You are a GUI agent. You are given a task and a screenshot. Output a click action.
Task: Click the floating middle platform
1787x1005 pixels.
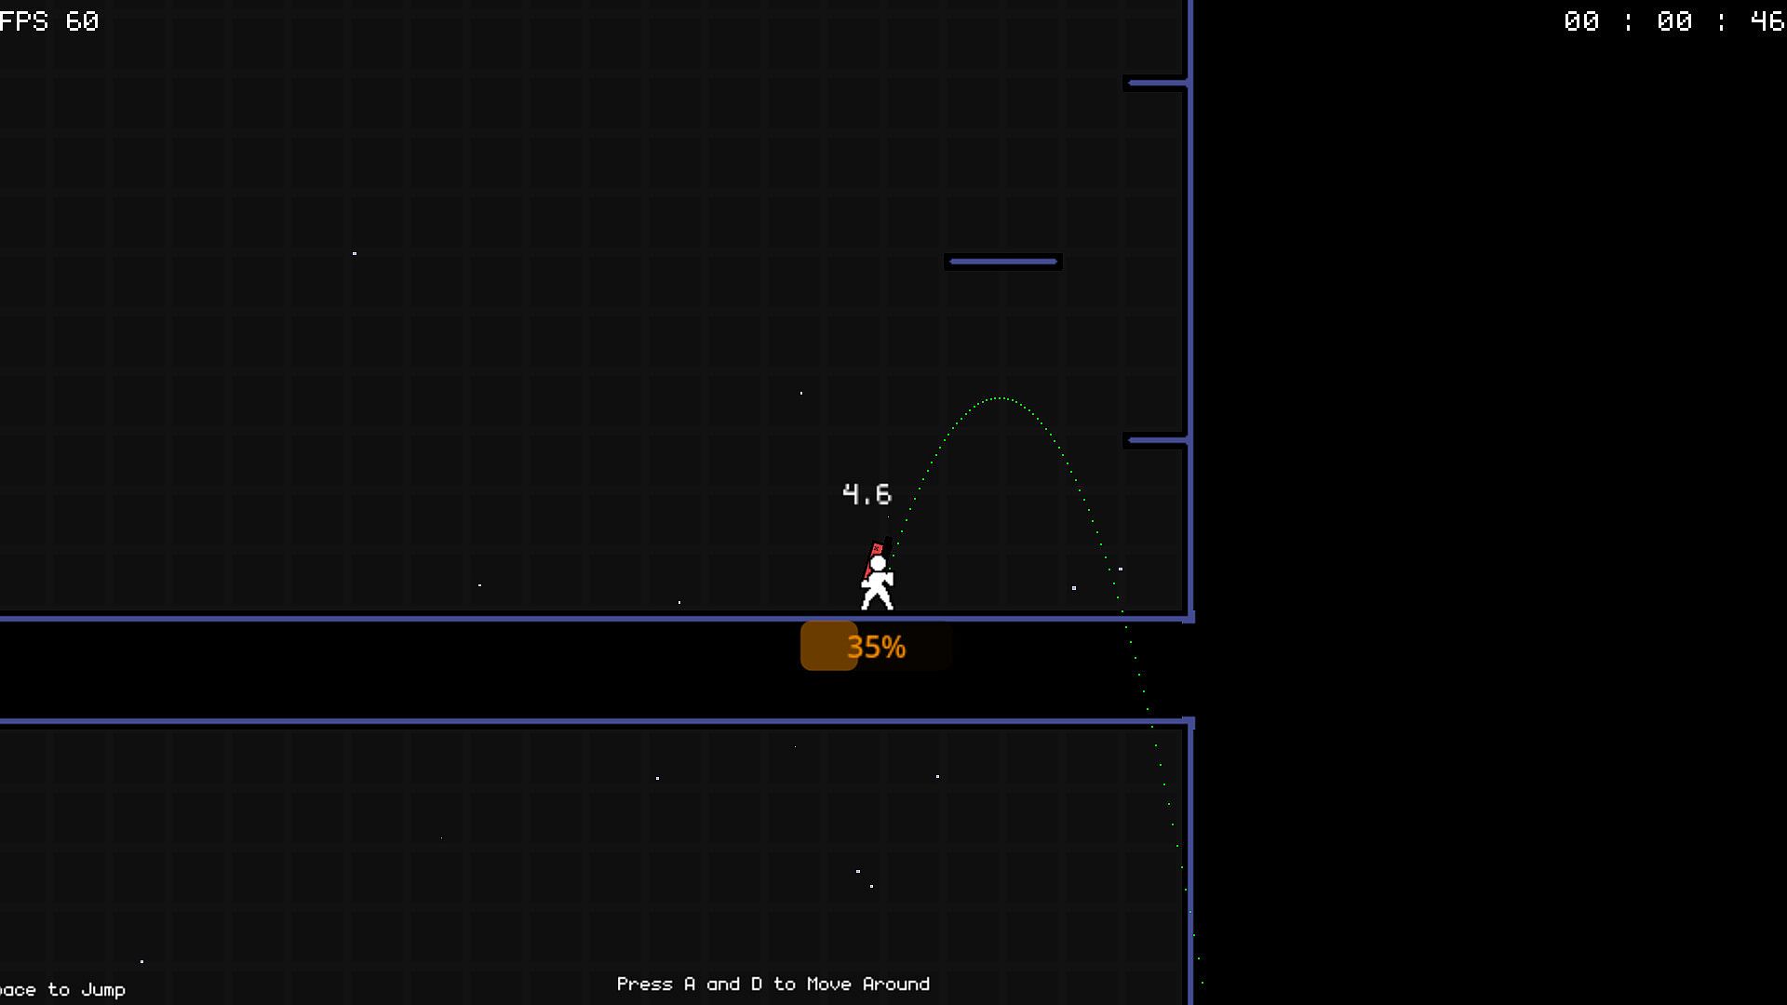pyautogui.click(x=1002, y=261)
